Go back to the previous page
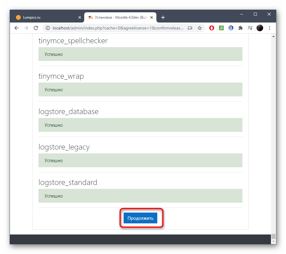Screen dimensions: 286x254 (x=17, y=28)
